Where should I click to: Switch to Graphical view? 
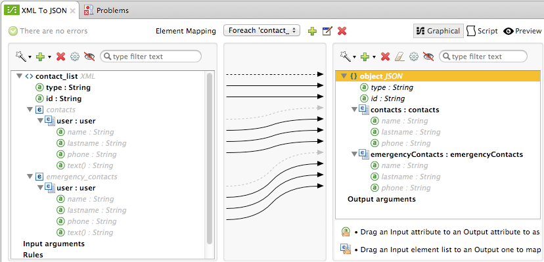[438, 32]
